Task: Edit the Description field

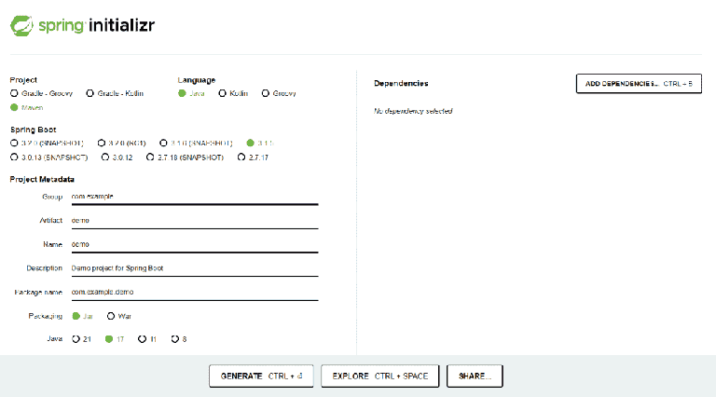Action: [195, 268]
